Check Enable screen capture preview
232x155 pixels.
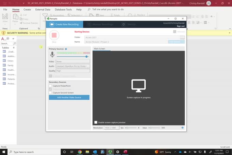coord(96,122)
